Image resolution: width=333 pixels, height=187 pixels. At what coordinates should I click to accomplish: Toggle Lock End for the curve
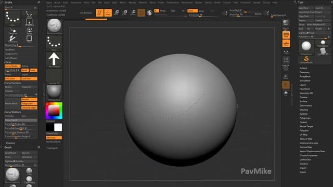[x=29, y=78]
